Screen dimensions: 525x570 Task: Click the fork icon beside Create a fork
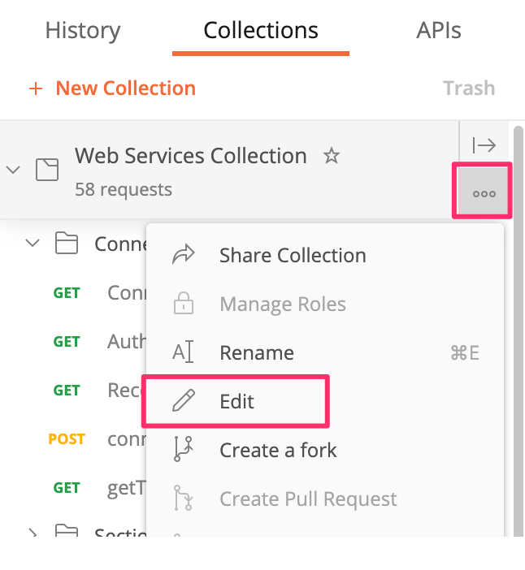pos(184,450)
